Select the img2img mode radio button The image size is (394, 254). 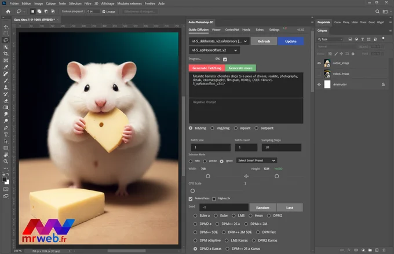(212, 128)
